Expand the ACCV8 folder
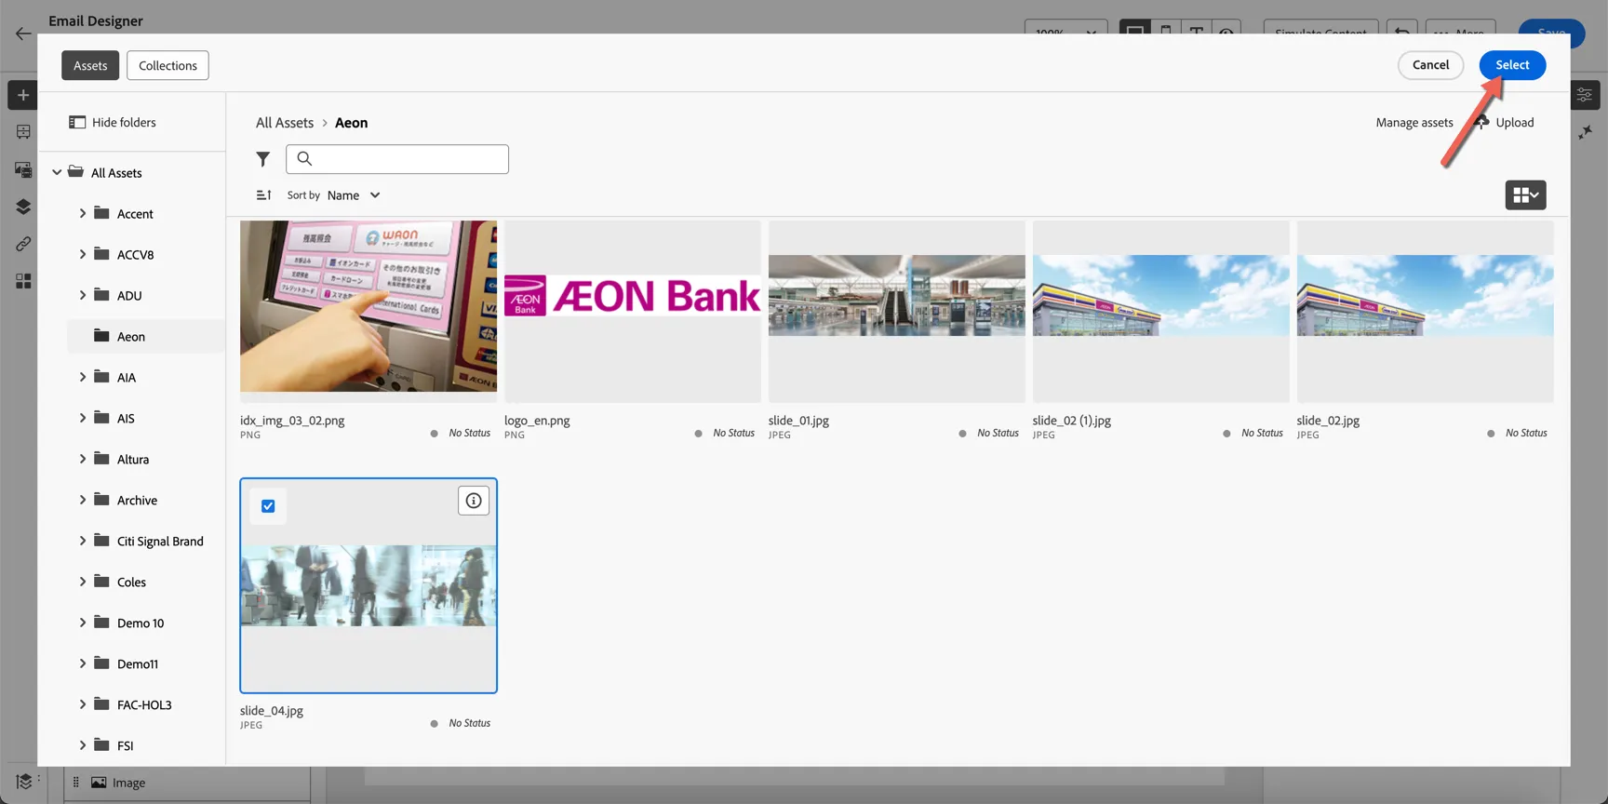 82,254
